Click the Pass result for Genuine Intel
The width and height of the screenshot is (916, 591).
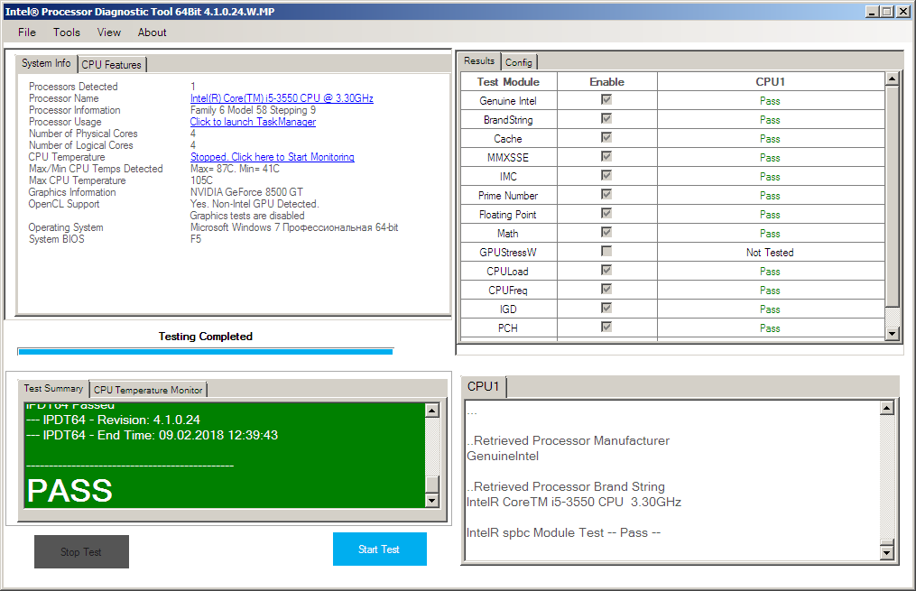pyautogui.click(x=770, y=101)
